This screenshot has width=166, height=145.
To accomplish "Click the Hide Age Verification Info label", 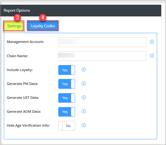I will tap(28, 125).
